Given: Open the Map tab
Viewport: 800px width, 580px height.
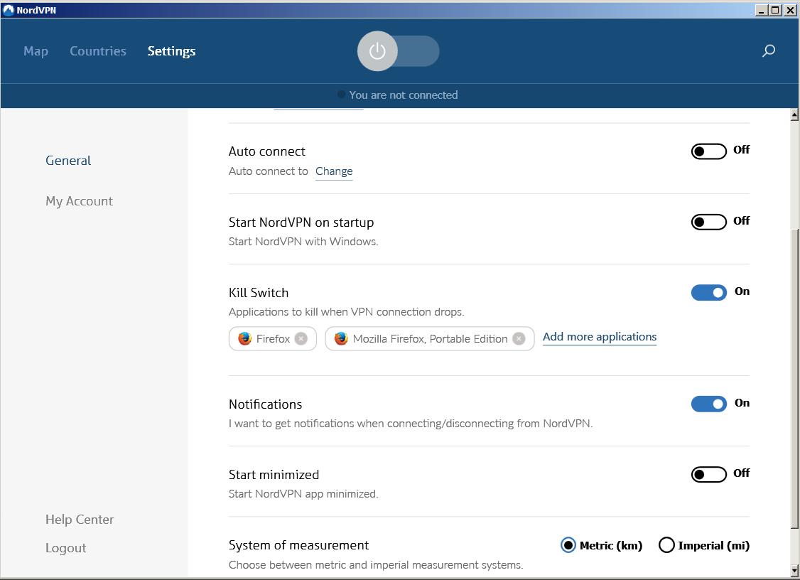Looking at the screenshot, I should point(36,51).
